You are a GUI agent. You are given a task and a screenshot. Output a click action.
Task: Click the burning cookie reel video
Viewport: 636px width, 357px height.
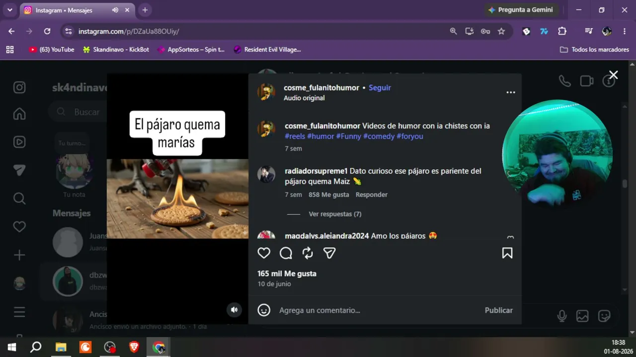(x=177, y=199)
